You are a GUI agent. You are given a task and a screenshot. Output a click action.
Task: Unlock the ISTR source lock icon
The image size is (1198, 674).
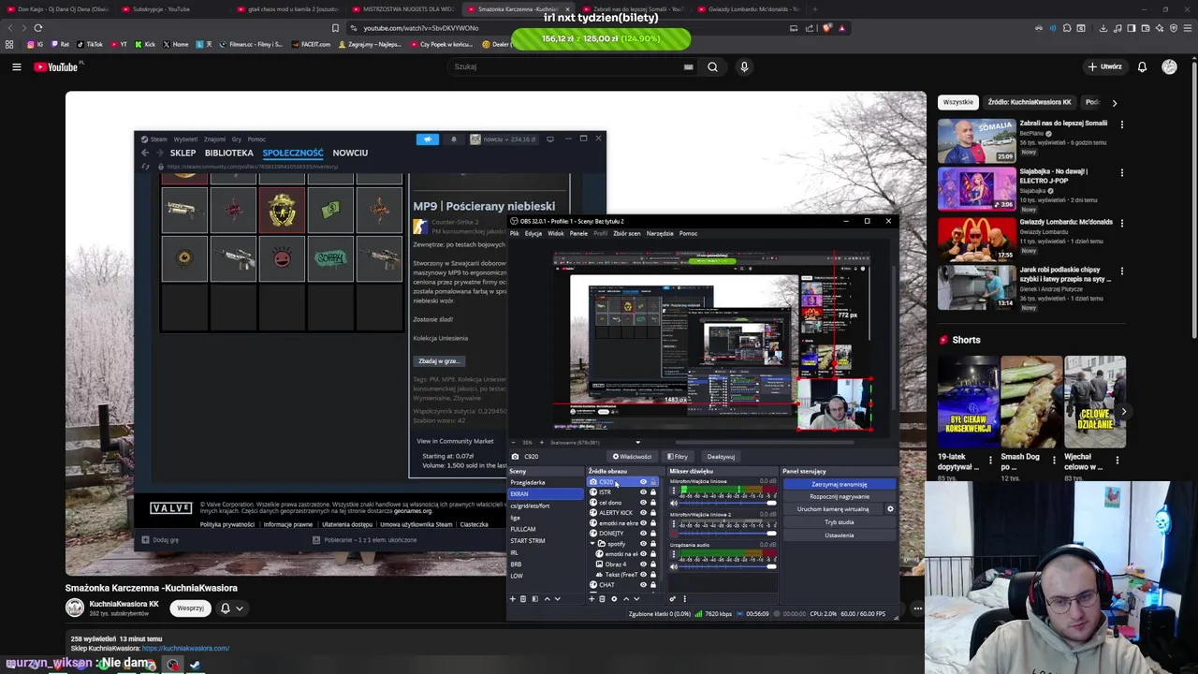point(653,492)
